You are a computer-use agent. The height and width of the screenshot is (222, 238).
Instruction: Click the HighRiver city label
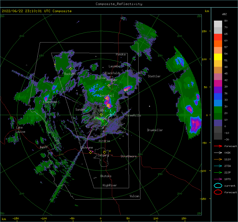[x=110, y=185]
